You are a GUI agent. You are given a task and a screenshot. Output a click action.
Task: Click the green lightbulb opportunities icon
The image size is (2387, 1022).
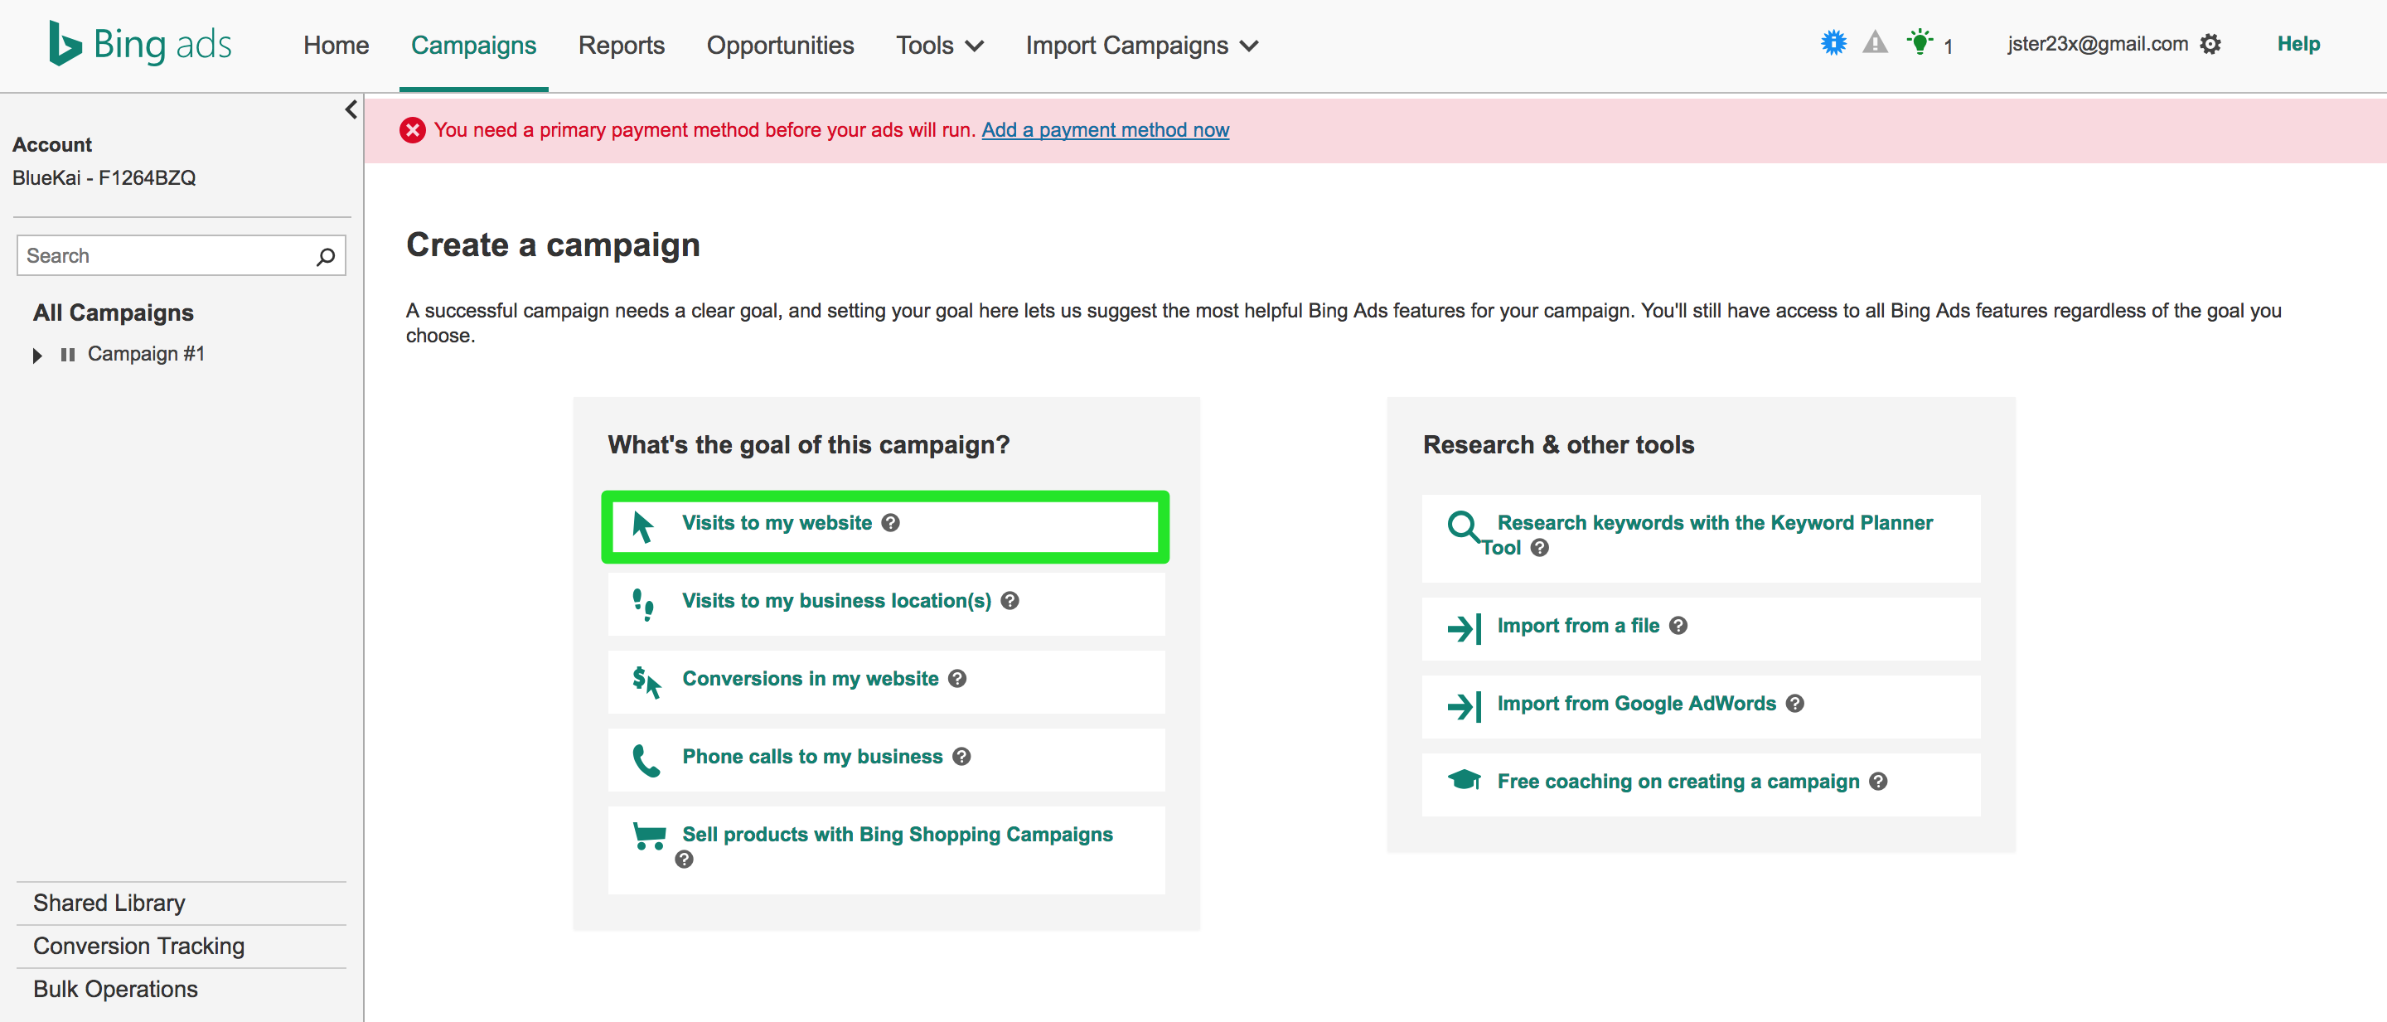tap(1919, 42)
